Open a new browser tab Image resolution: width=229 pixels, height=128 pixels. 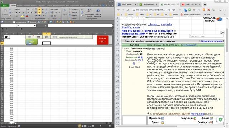pos(205,5)
